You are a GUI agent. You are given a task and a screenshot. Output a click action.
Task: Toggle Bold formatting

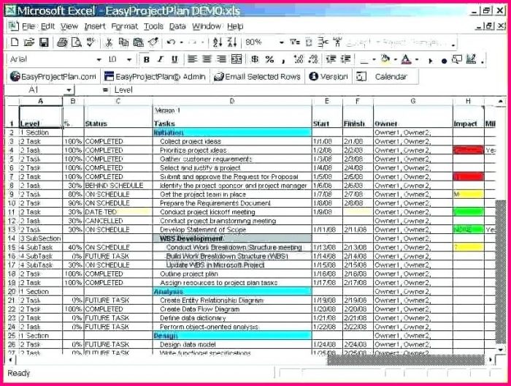pos(146,59)
